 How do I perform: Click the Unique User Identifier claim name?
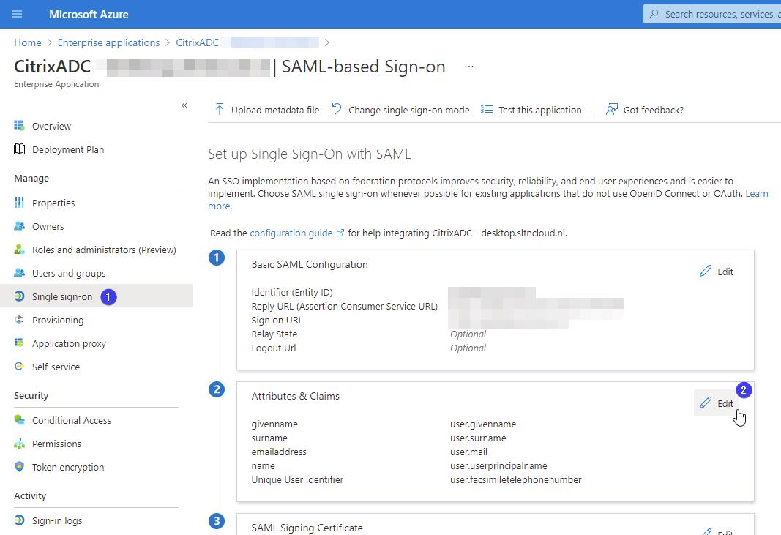(297, 479)
